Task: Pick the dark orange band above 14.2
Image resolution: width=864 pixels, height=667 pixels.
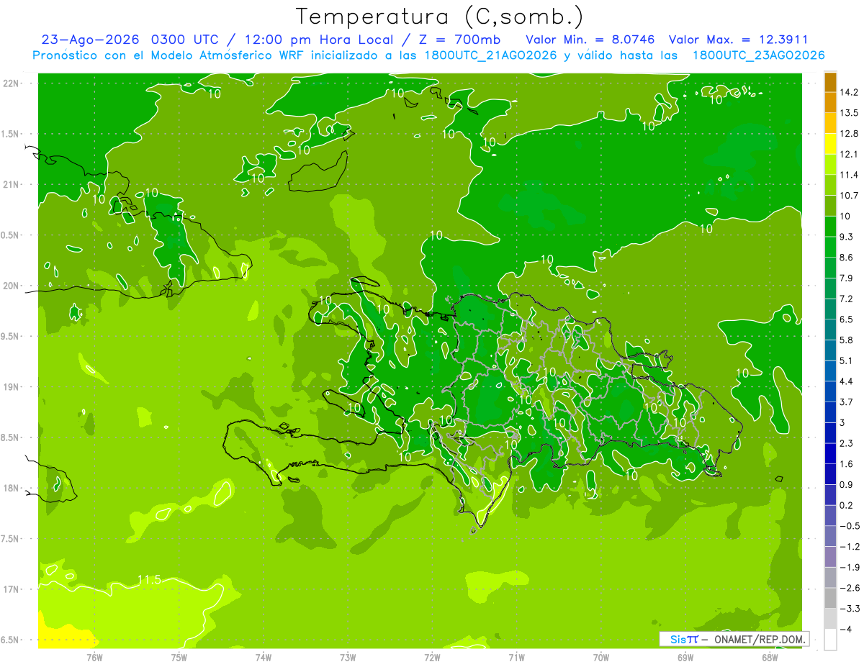Action: [830, 82]
